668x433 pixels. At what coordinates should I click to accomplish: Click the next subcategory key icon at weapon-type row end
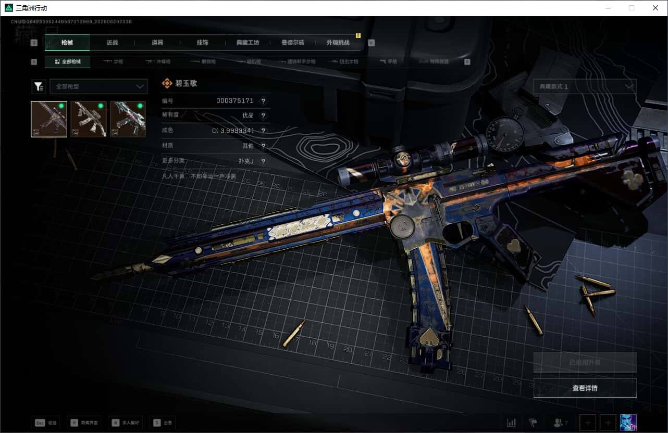(x=467, y=62)
